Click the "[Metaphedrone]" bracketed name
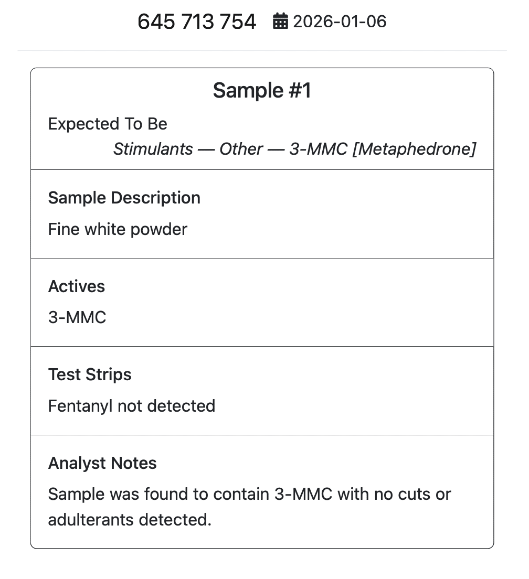 [x=414, y=149]
